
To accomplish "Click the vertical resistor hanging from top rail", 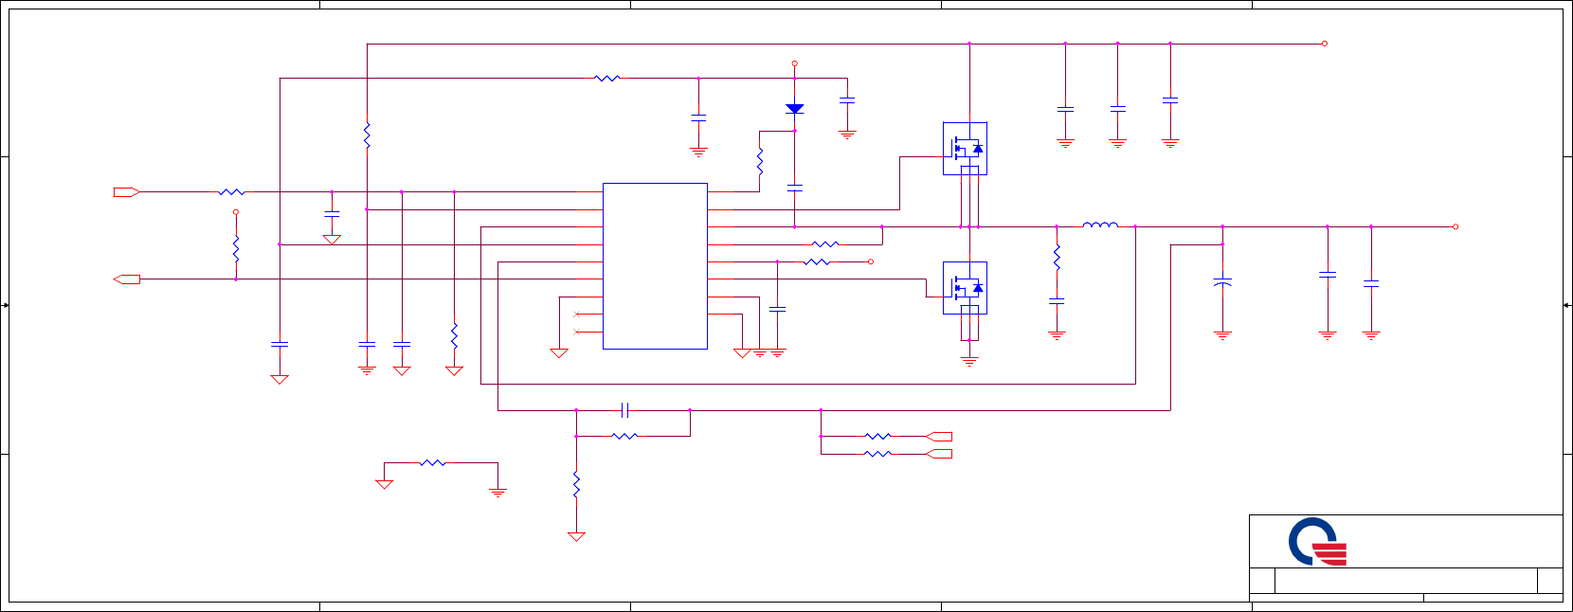I will [x=367, y=135].
